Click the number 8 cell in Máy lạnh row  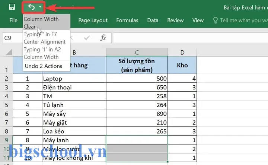[x=27, y=140]
